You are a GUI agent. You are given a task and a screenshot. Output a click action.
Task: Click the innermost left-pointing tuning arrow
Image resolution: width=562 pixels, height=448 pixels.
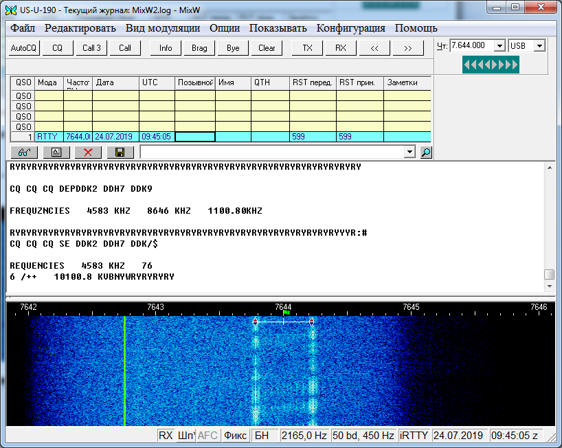(x=487, y=65)
